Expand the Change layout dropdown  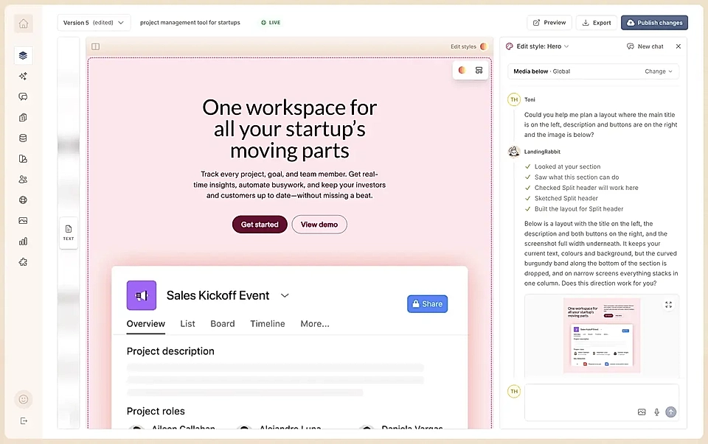[x=659, y=71]
